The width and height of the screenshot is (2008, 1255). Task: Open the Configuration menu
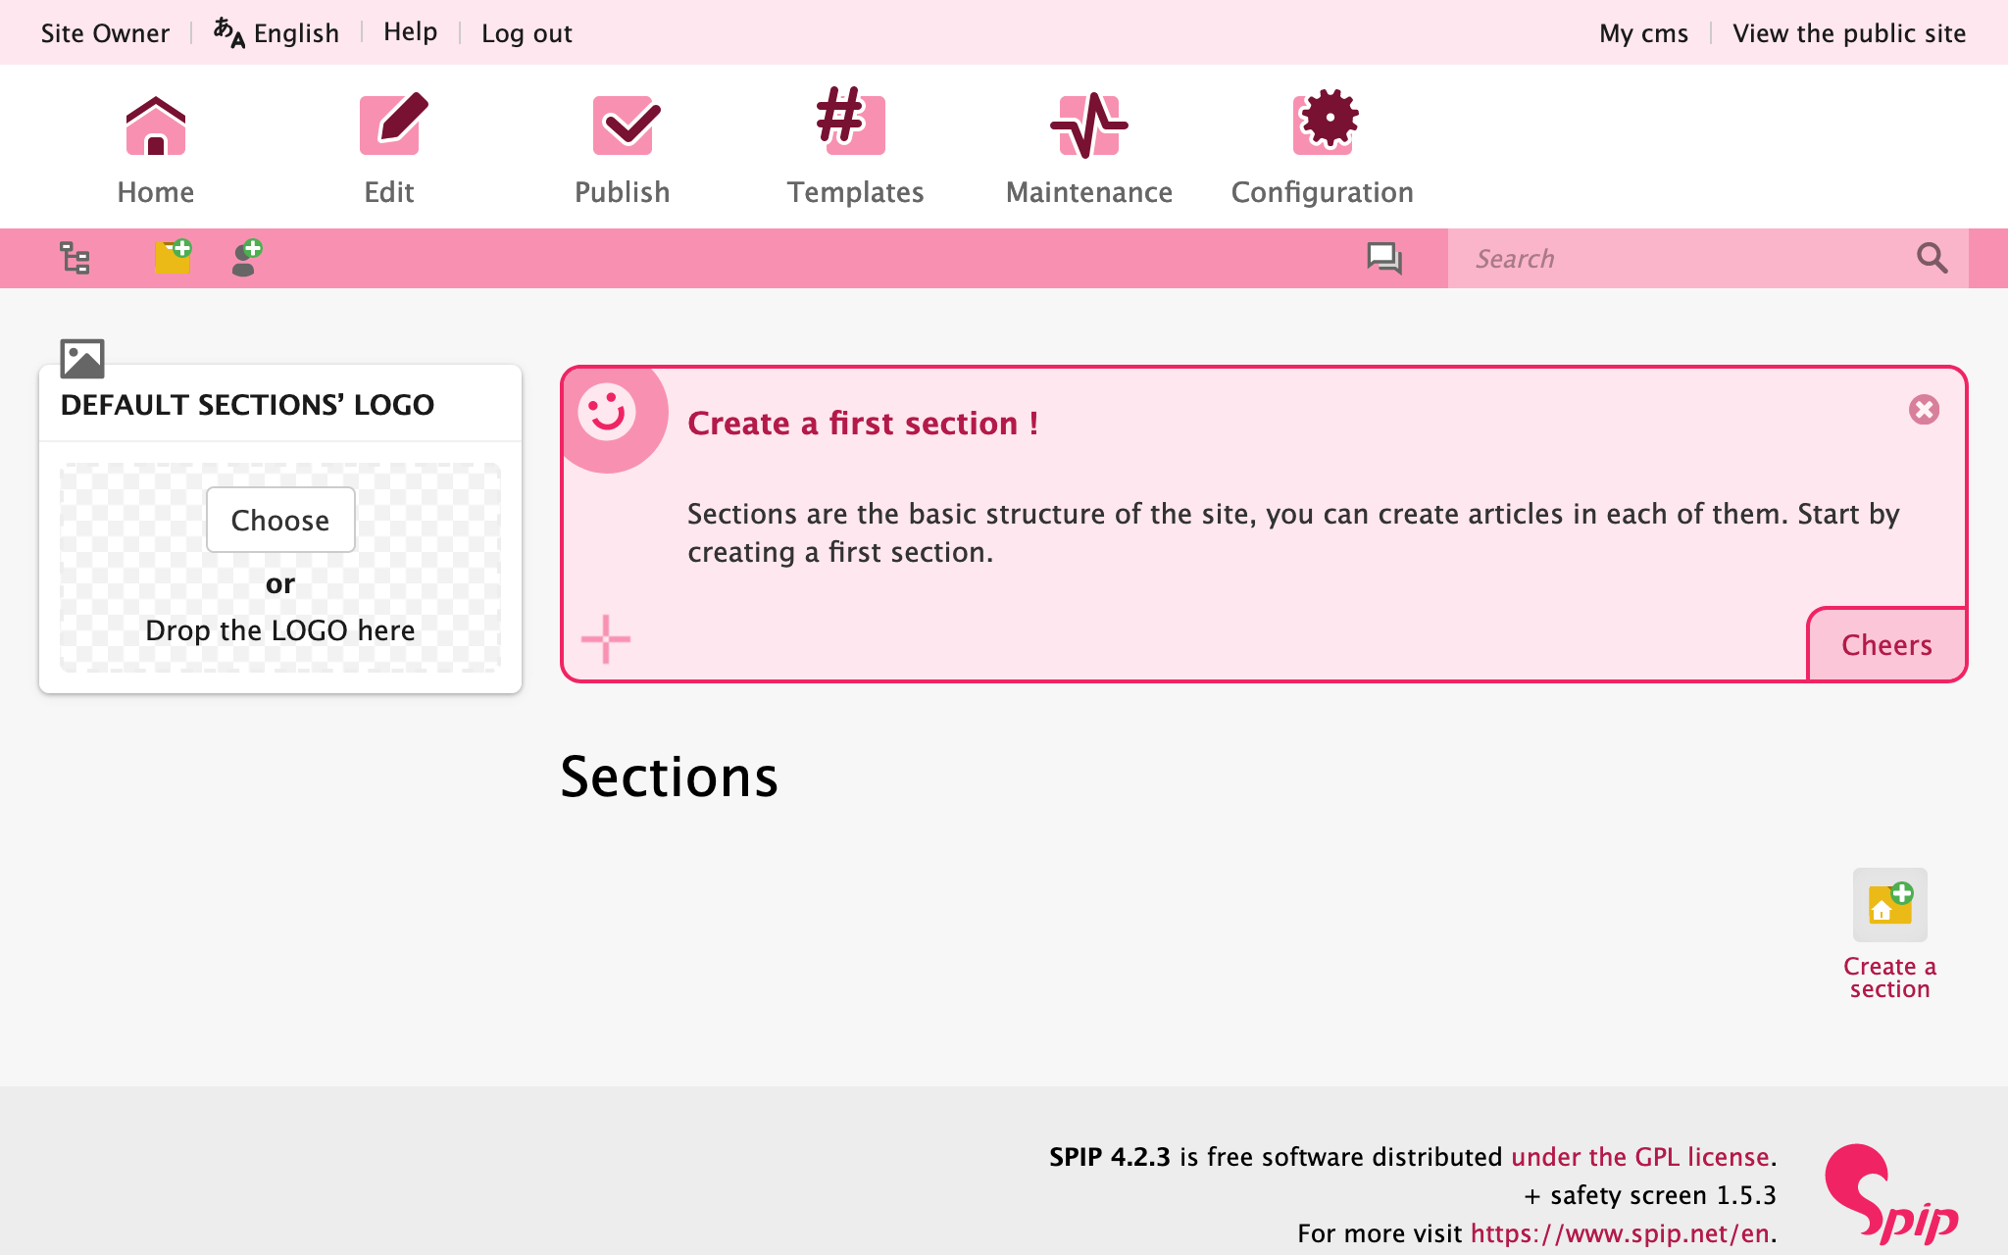point(1322,149)
